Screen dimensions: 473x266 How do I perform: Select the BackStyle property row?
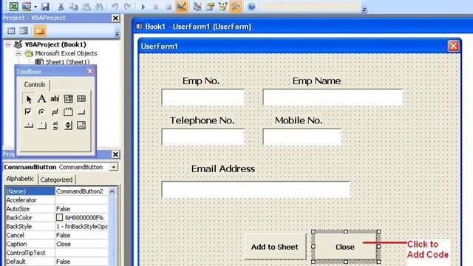pos(57,227)
